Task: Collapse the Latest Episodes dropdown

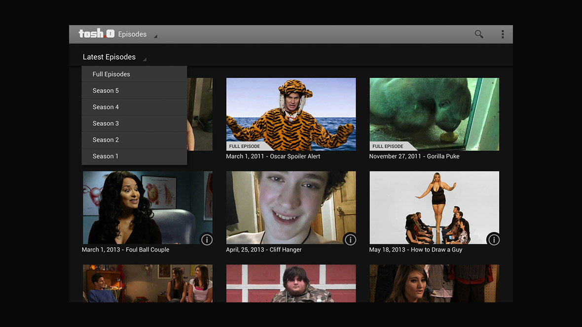Action: point(114,57)
